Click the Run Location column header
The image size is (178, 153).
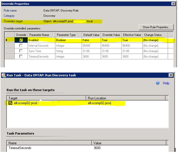[97, 98]
